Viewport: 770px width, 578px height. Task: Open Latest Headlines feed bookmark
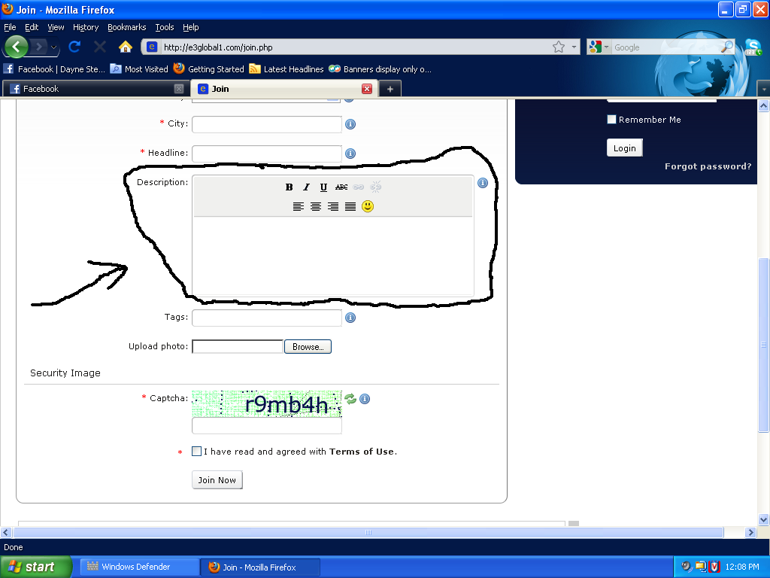pyautogui.click(x=286, y=69)
